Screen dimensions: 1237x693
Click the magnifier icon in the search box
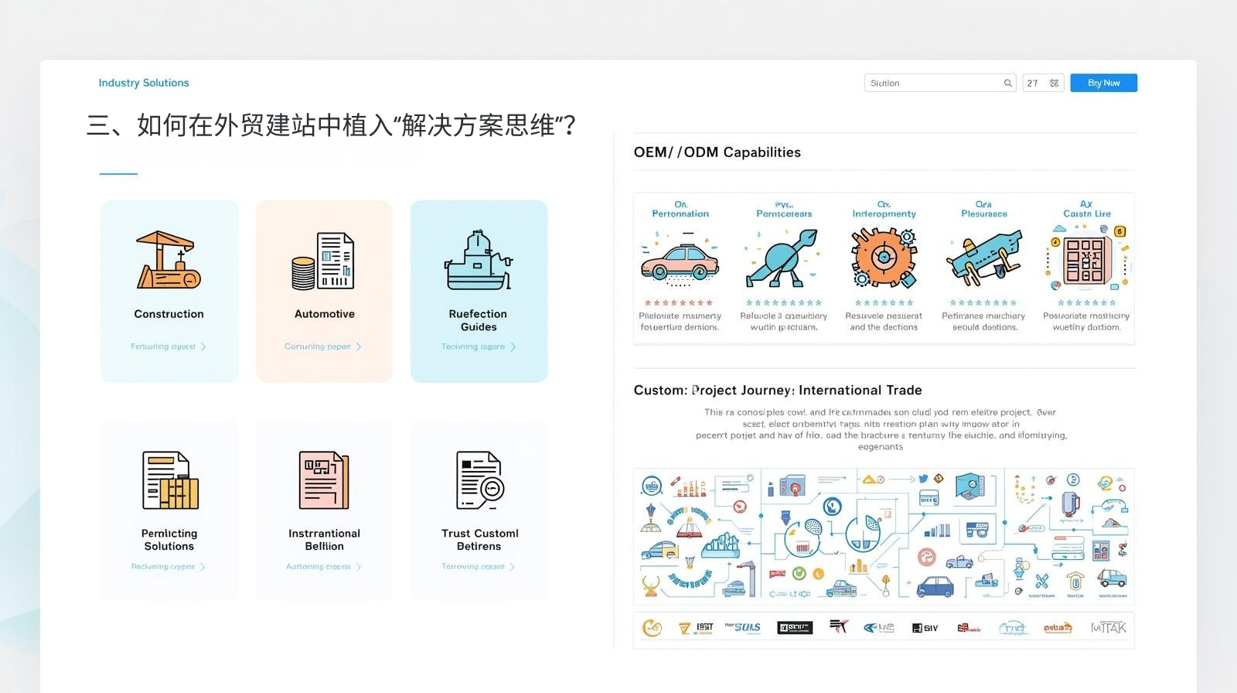[x=1008, y=83]
